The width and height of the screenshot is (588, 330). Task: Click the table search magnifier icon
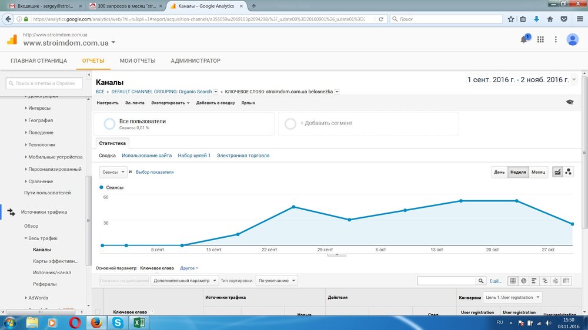(481, 281)
